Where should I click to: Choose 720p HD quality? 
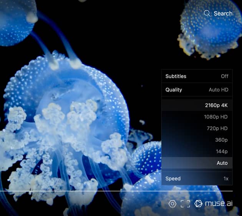coord(197,128)
